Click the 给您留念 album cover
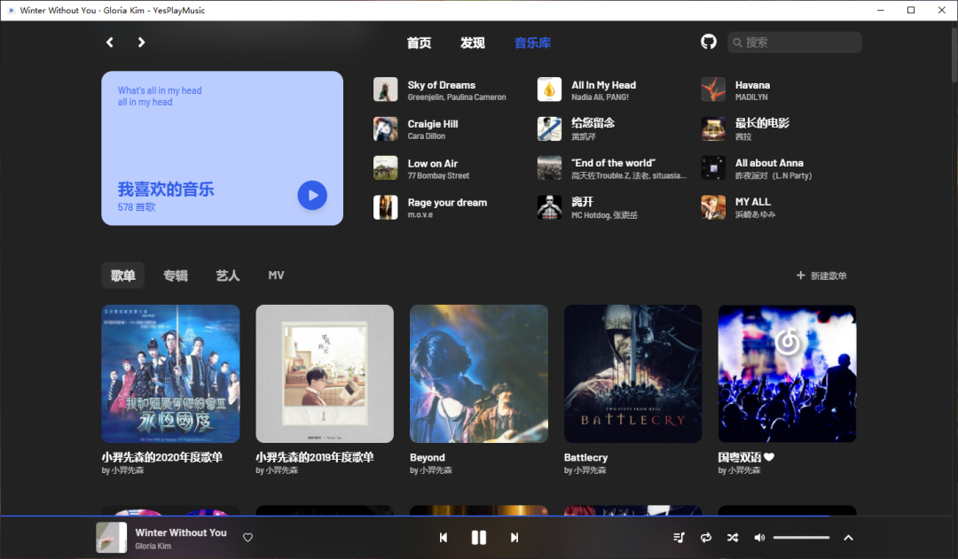 coord(549,128)
